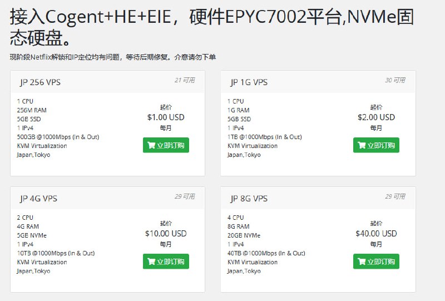This screenshot has height=301, width=445.
Task: Click the Cogent+HE+EIE page heading
Action: pos(212,27)
